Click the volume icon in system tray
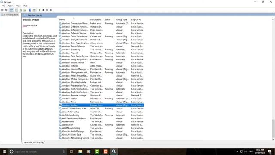 245,152
